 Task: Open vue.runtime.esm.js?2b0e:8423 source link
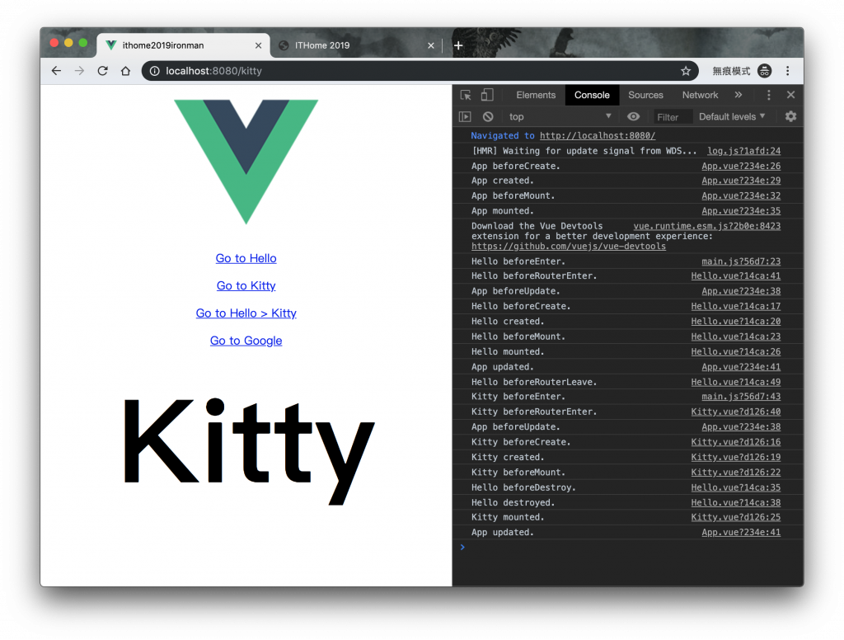[706, 226]
